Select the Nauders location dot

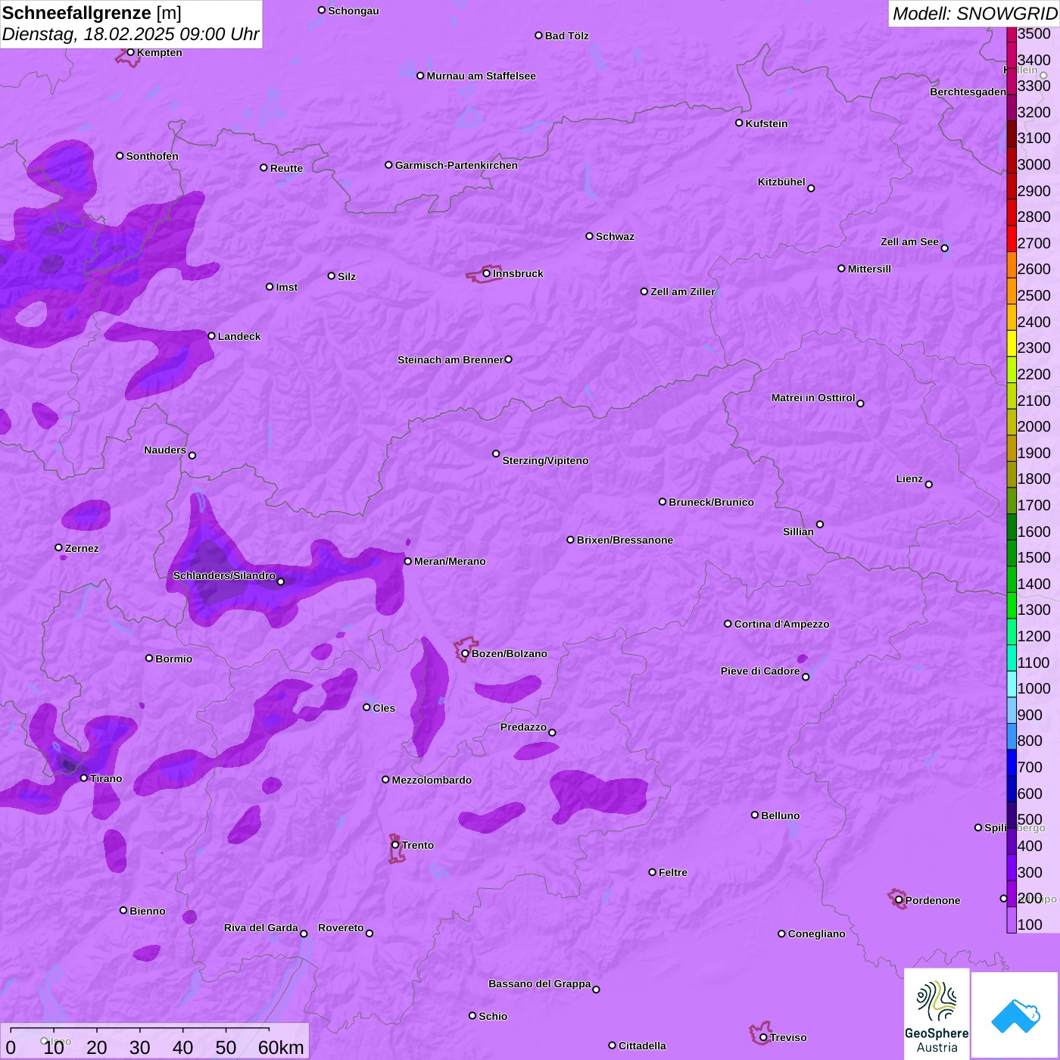click(192, 455)
